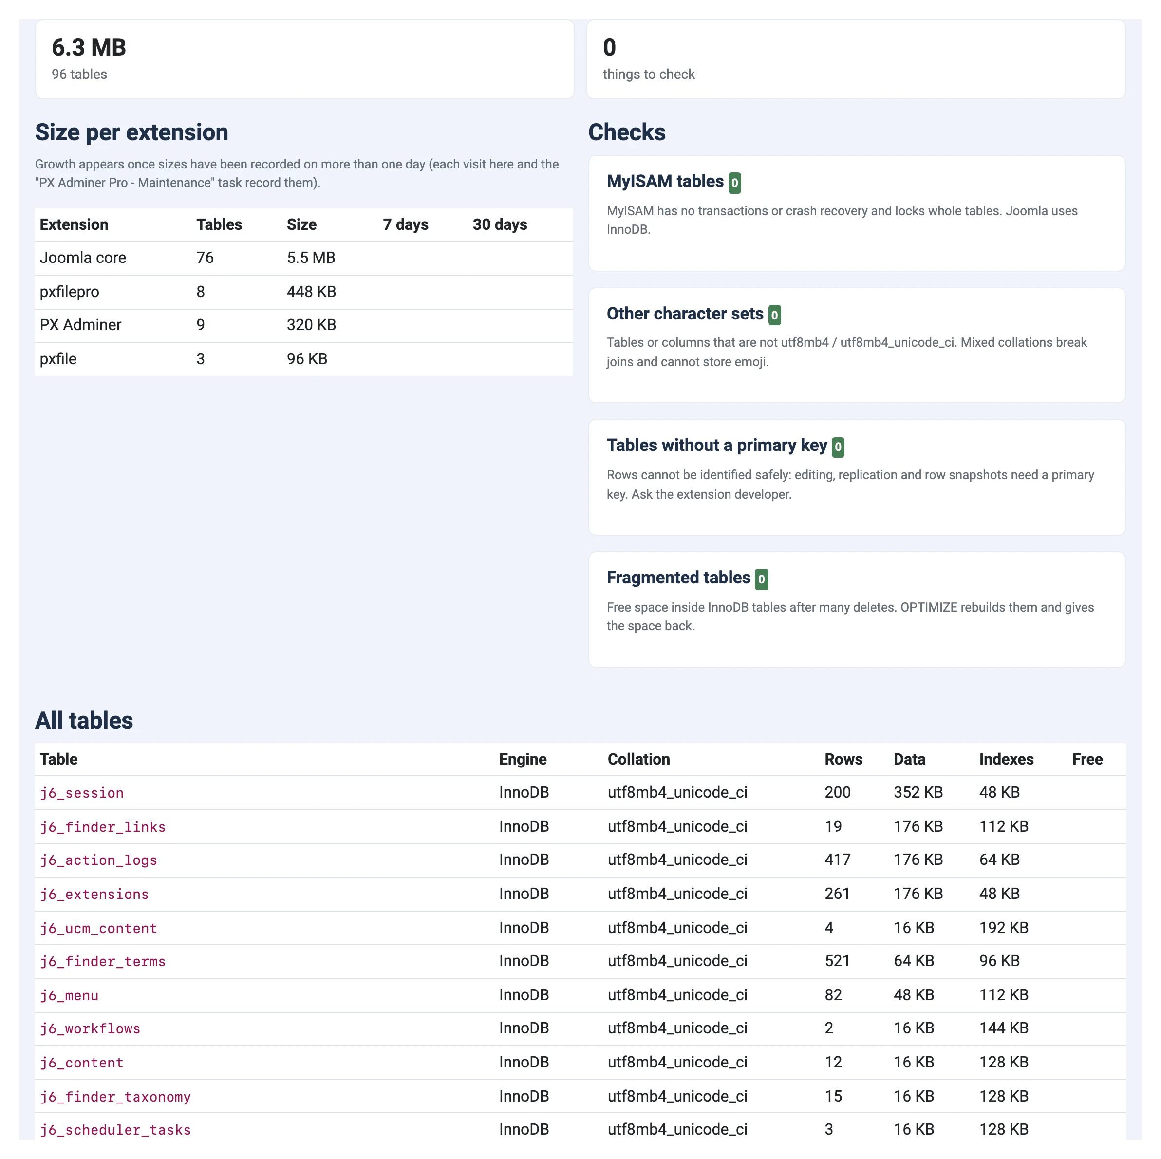Image resolution: width=1161 pixels, height=1159 pixels.
Task: Click the 96 tables label
Action: (x=79, y=75)
